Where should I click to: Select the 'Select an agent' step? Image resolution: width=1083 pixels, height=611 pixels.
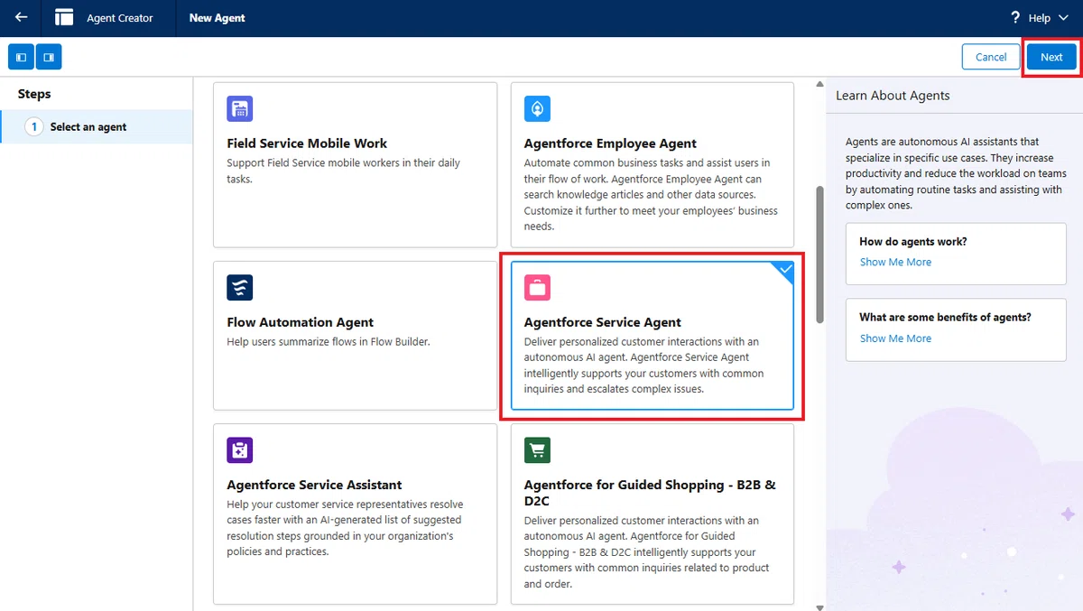97,126
